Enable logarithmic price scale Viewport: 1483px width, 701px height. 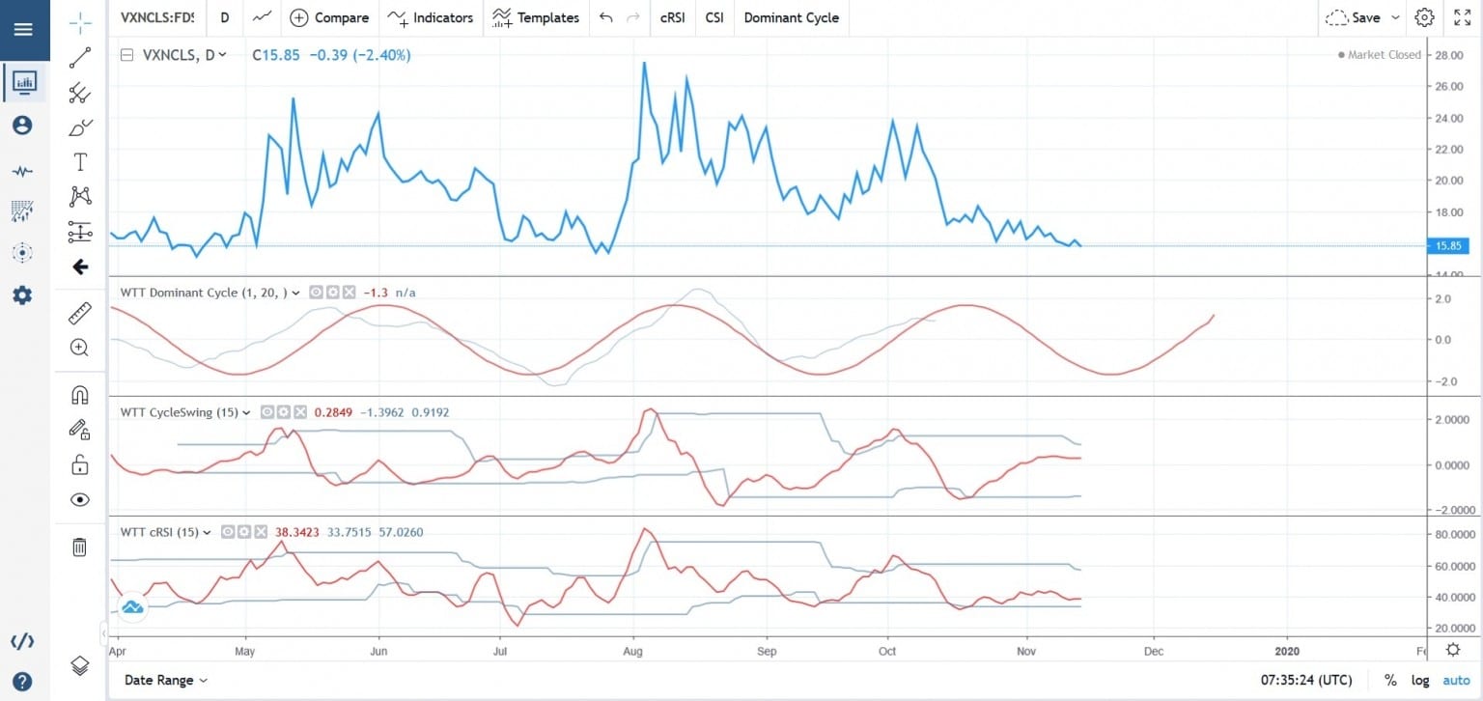pyautogui.click(x=1420, y=680)
